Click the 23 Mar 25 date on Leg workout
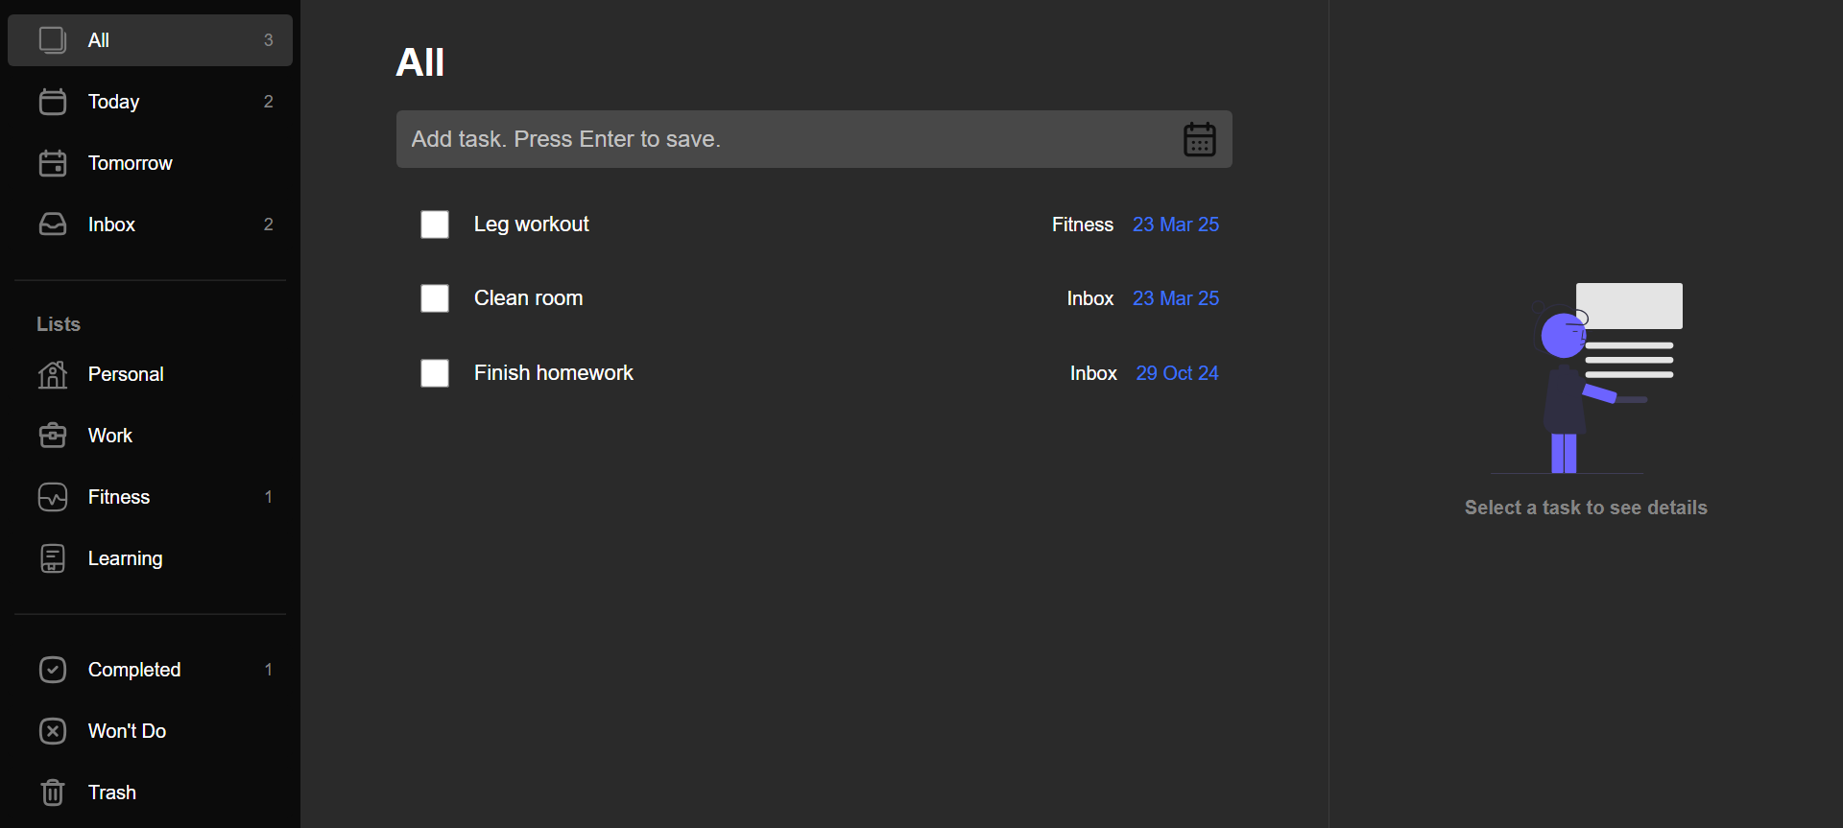The width and height of the screenshot is (1843, 828). pyautogui.click(x=1176, y=225)
